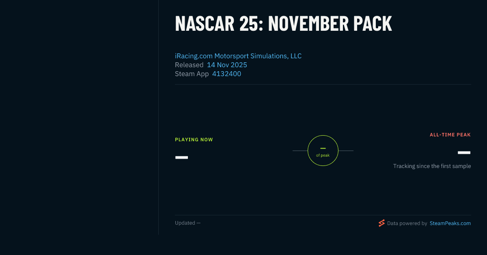Click the dash inside the peak circle

tap(323, 149)
